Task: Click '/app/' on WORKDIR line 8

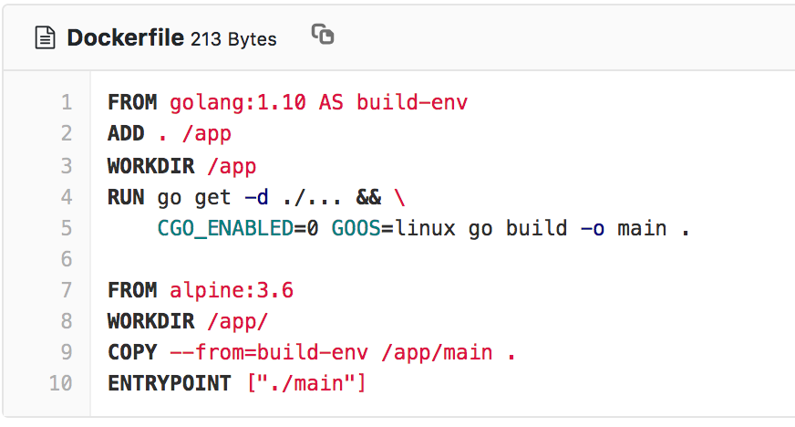Action: [x=237, y=322]
